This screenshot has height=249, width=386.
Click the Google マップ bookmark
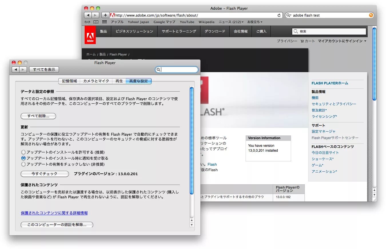point(164,22)
